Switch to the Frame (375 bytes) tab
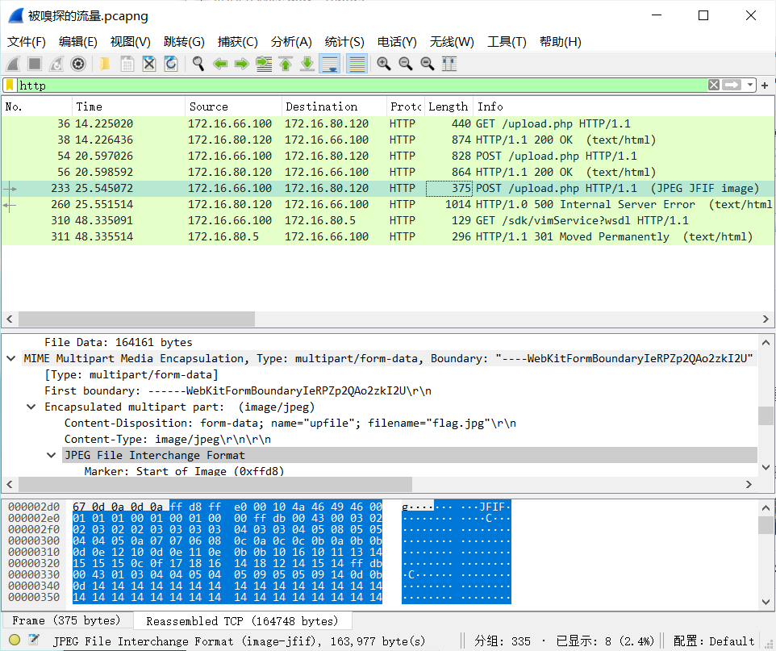The width and height of the screenshot is (776, 651). [66, 620]
